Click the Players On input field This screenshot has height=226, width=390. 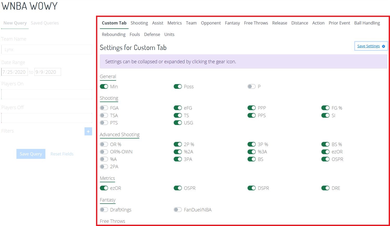click(46, 94)
